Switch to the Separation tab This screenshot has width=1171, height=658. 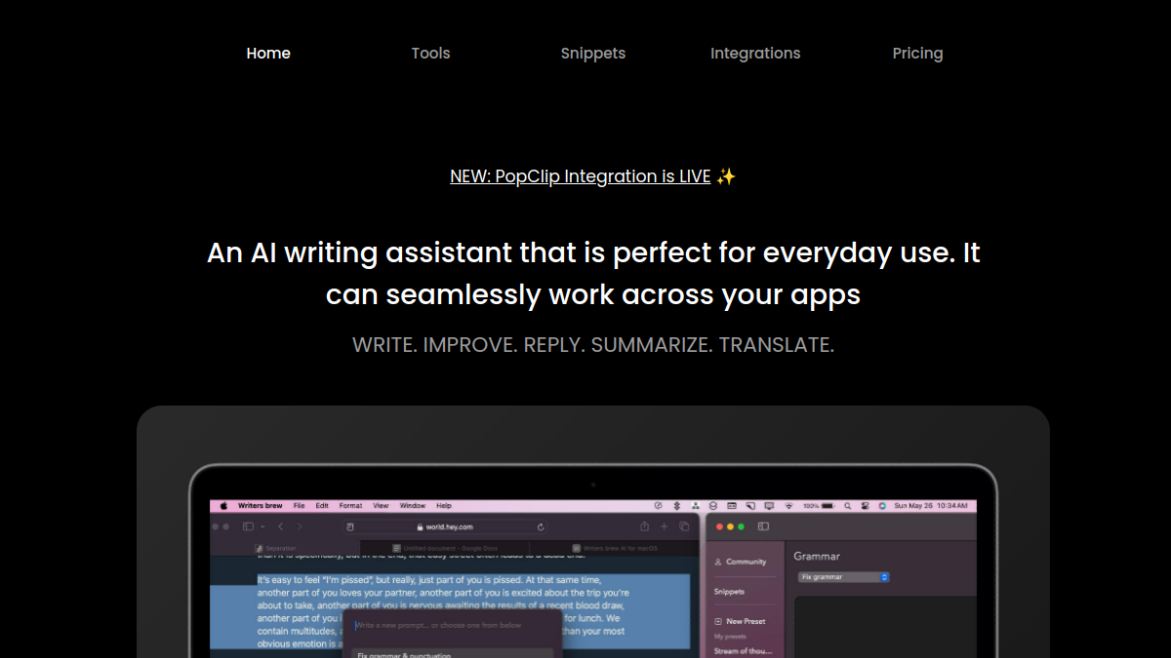pos(277,548)
